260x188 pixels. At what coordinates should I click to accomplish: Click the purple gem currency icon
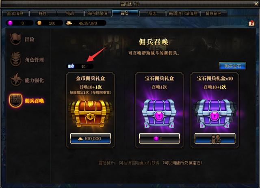point(10,23)
